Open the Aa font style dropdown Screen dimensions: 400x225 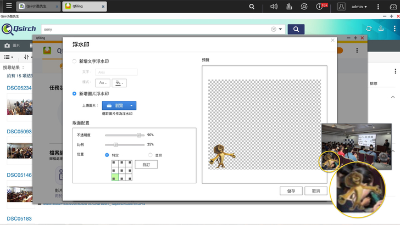(102, 83)
